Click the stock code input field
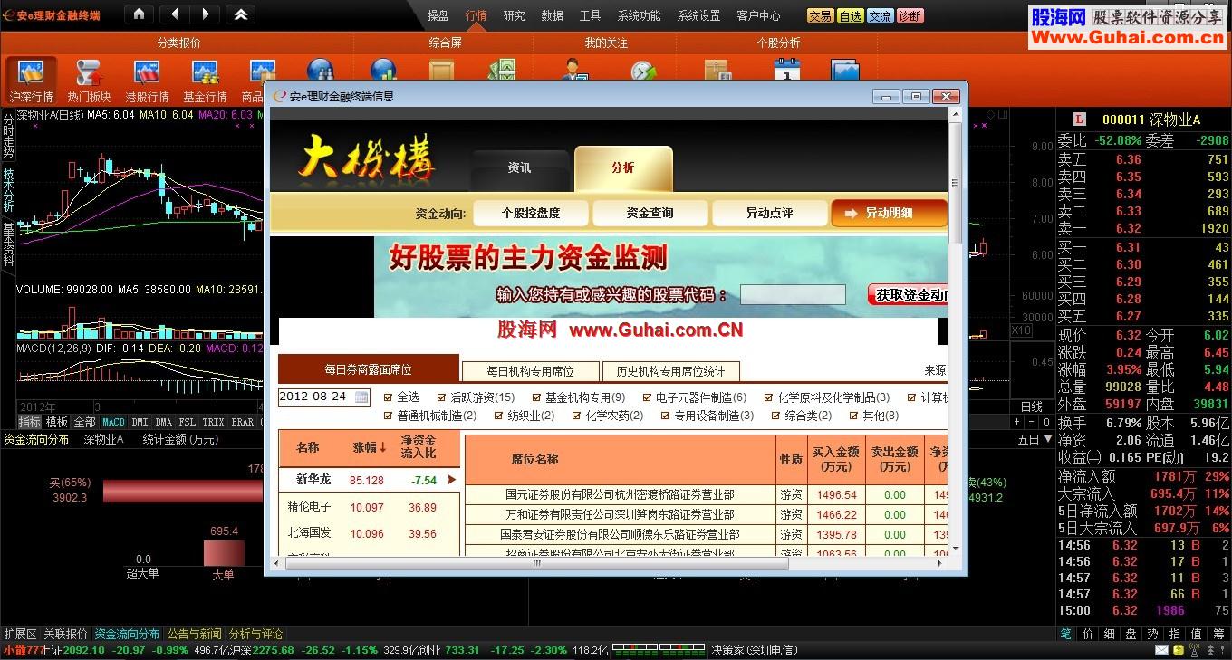This screenshot has width=1232, height=660. tap(792, 294)
